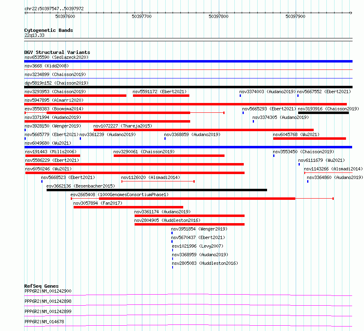Select the Cytogenetic Bands track heading
364x331 pixels.
point(49,30)
